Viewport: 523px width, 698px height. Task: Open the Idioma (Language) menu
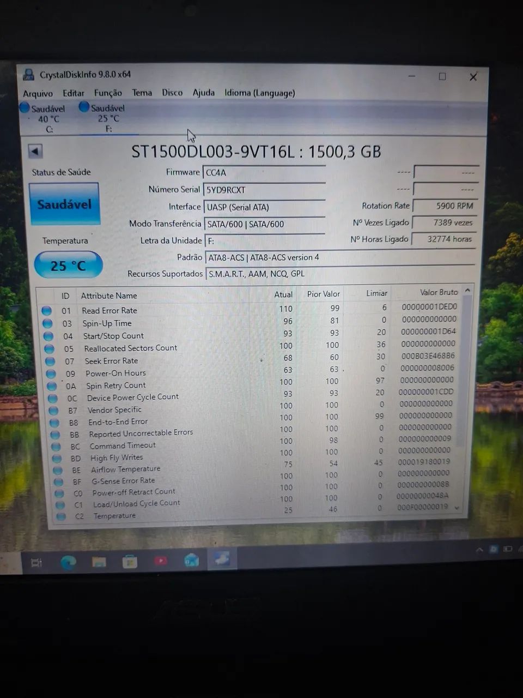click(x=259, y=93)
